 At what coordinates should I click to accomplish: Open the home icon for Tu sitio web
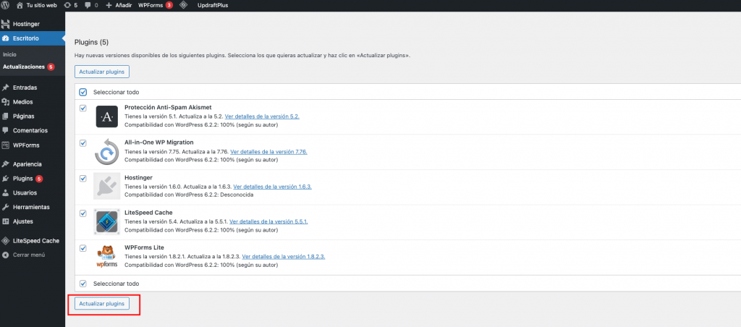(x=20, y=5)
